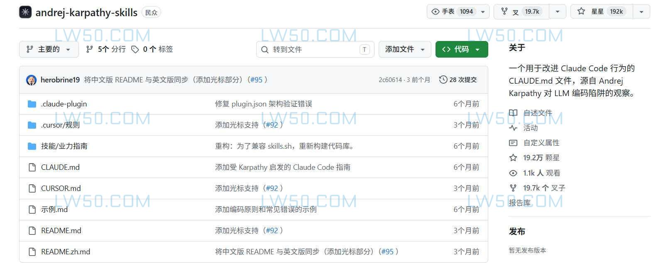Open the .cursor/规则 folder
This screenshot has width=656, height=263.
click(x=60, y=125)
